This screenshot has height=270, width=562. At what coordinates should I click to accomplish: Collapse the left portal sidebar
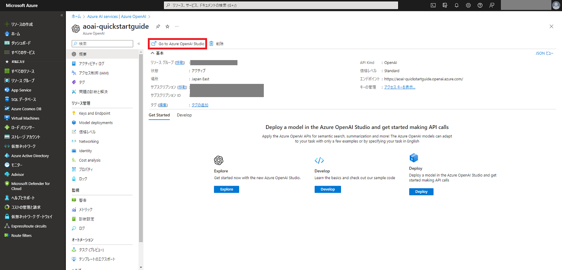tap(61, 15)
